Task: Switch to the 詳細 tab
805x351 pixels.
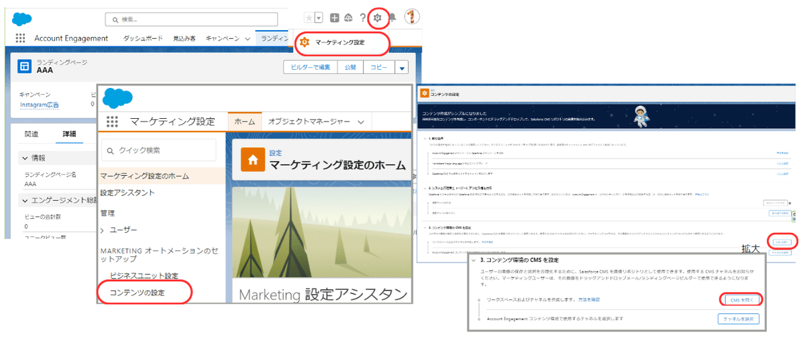Action: point(70,134)
